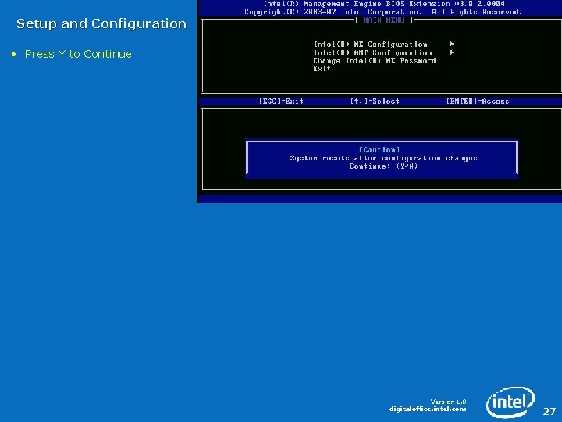The width and height of the screenshot is (562, 422).
Task: Click the Management Engine BIOS Extension header
Action: tap(384, 4)
